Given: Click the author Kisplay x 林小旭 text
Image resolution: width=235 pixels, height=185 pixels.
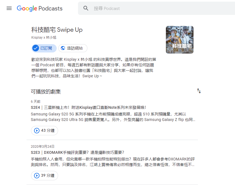Looking at the screenshot, I should click(44, 38).
